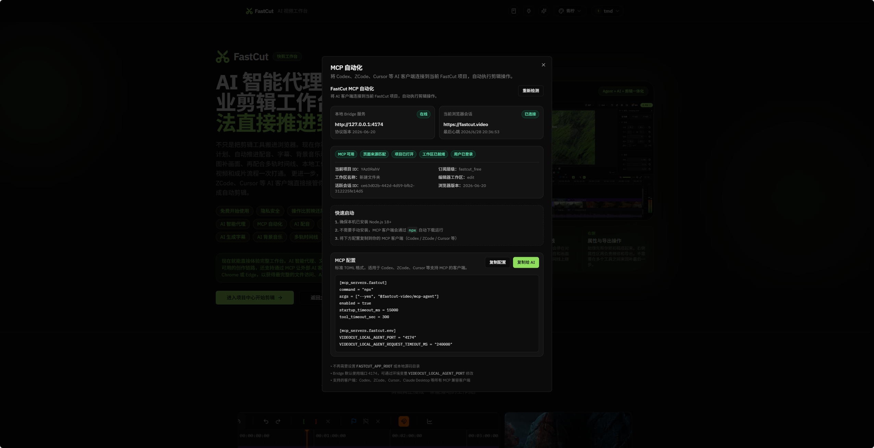Click the blue flag marker icon
The width and height of the screenshot is (874, 448).
click(x=354, y=422)
